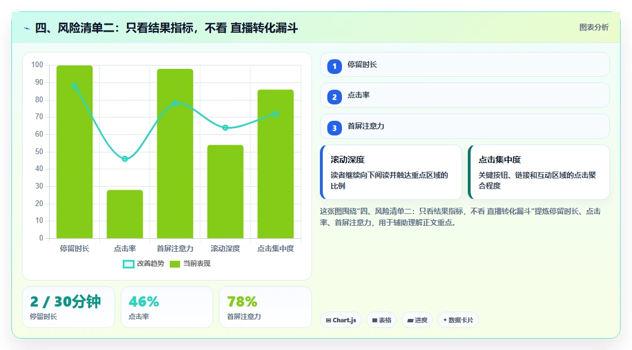Click the 数据卡片 tag
632x350 pixels.
point(458,320)
